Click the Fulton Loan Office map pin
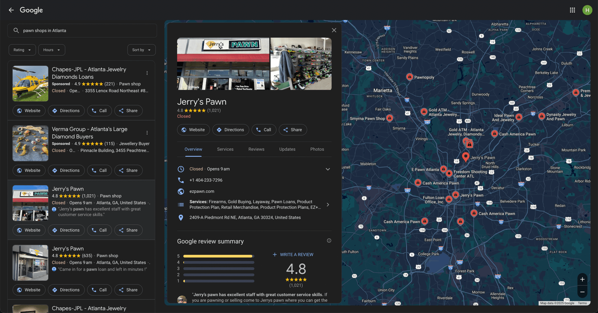This screenshot has height=313, width=598. pos(449,199)
